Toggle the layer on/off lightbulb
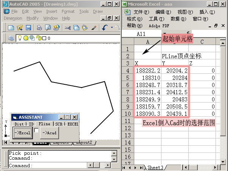This screenshot has height=171, width=228. click(20, 38)
